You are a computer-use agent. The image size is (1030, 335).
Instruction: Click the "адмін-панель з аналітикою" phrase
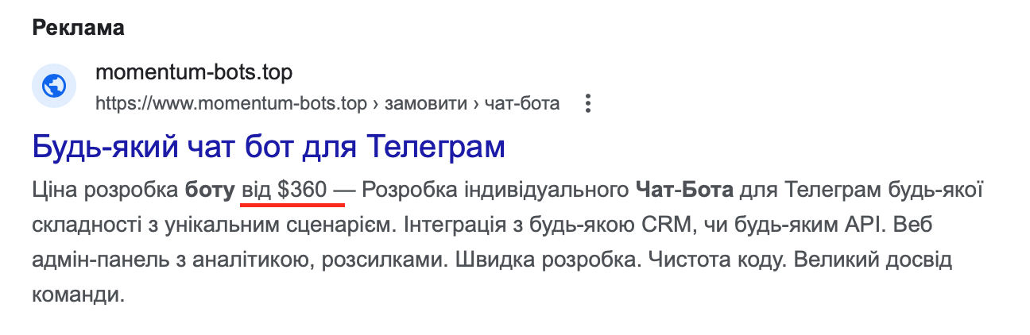(x=141, y=260)
